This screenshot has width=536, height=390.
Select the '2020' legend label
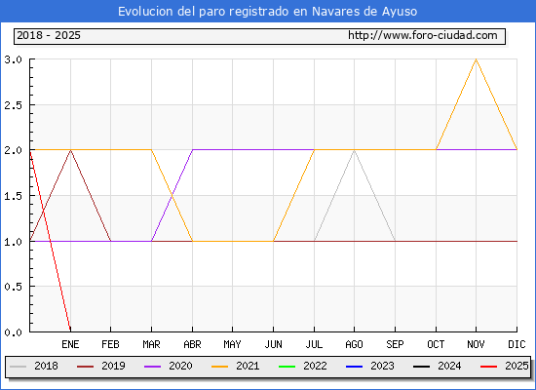point(180,366)
